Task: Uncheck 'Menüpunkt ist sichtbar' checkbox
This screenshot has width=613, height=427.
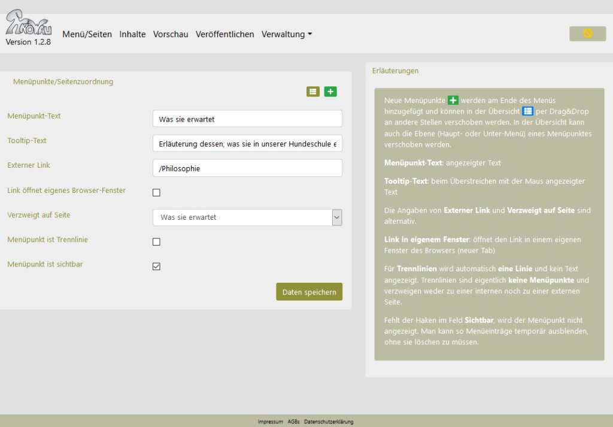Action: (x=156, y=267)
